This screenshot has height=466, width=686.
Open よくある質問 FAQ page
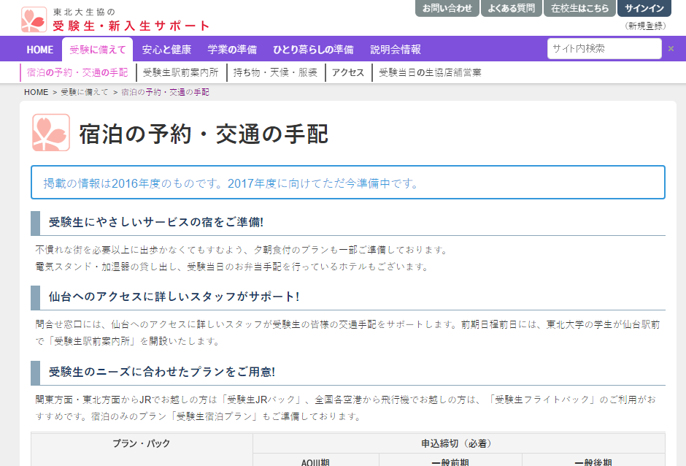[x=511, y=8]
